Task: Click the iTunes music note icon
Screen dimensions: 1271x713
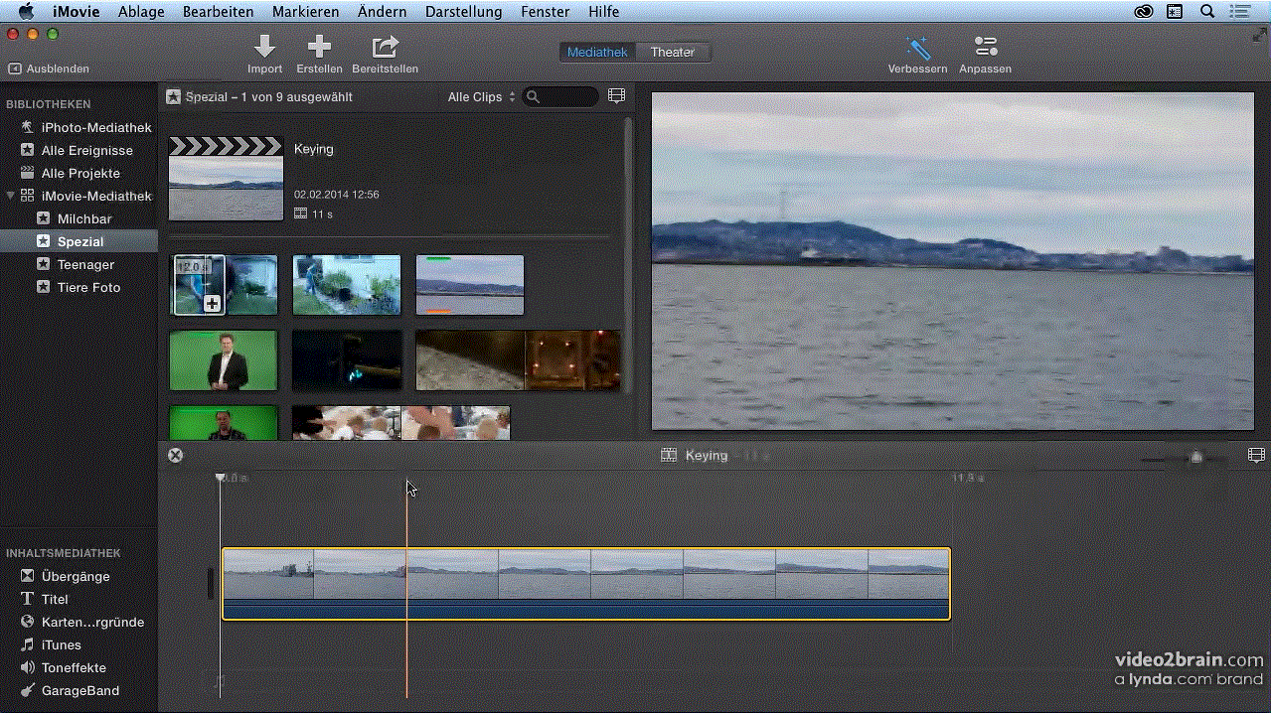Action: tap(28, 644)
